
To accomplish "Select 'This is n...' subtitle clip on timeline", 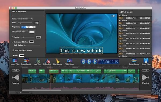I will (54, 71).
